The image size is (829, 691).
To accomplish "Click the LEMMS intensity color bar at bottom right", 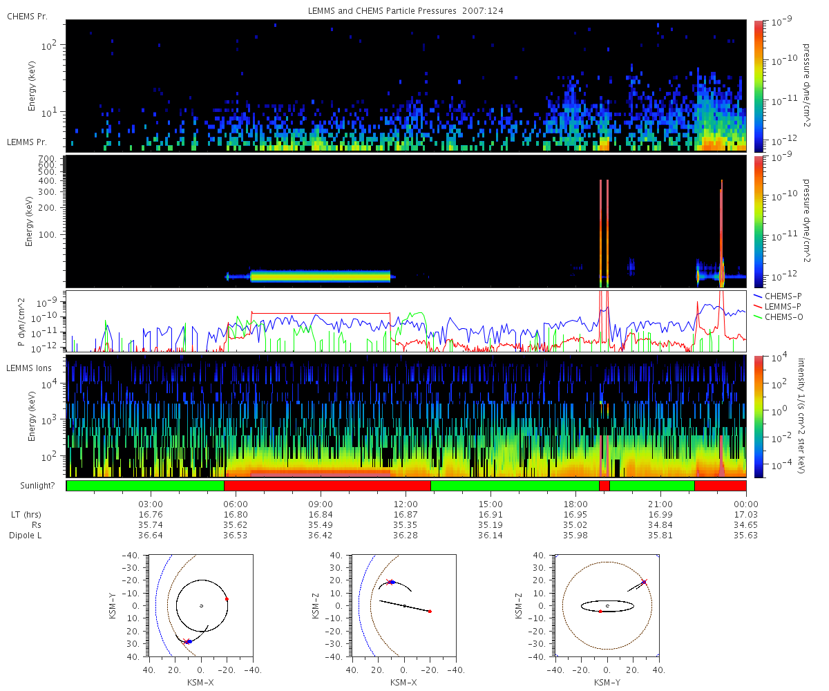I will click(758, 417).
